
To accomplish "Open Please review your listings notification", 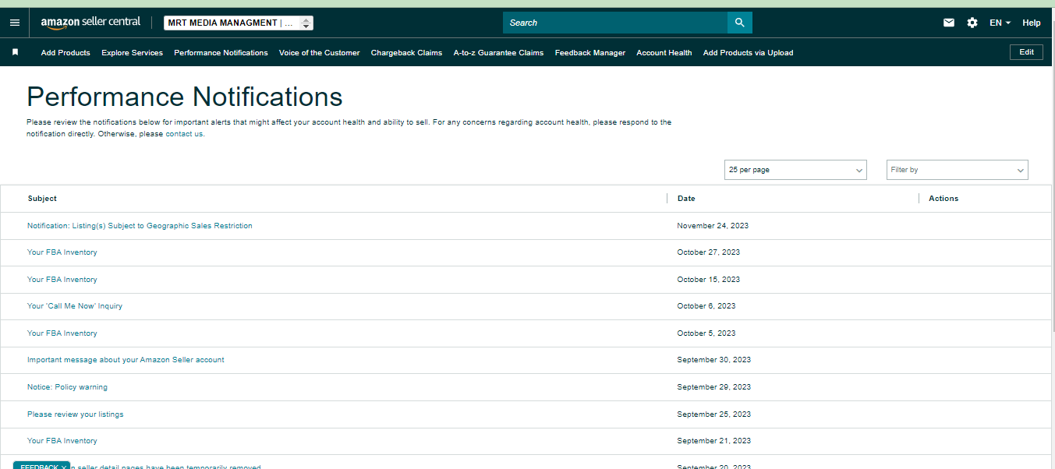I will (75, 414).
